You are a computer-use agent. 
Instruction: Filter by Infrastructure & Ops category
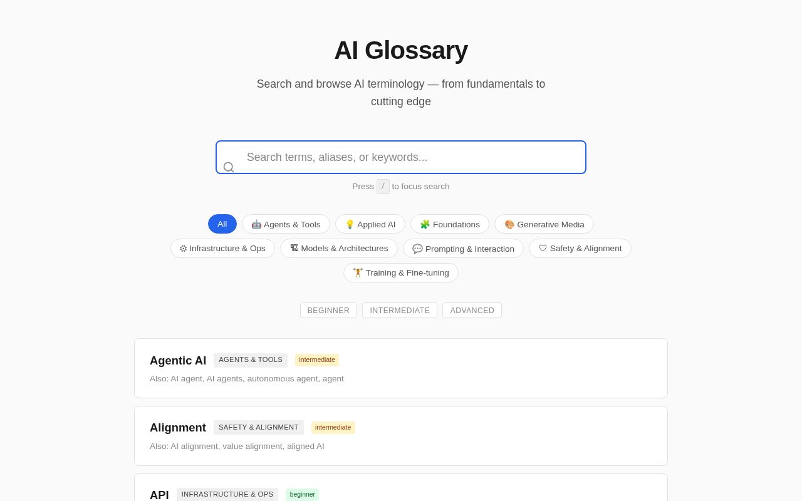click(x=222, y=249)
